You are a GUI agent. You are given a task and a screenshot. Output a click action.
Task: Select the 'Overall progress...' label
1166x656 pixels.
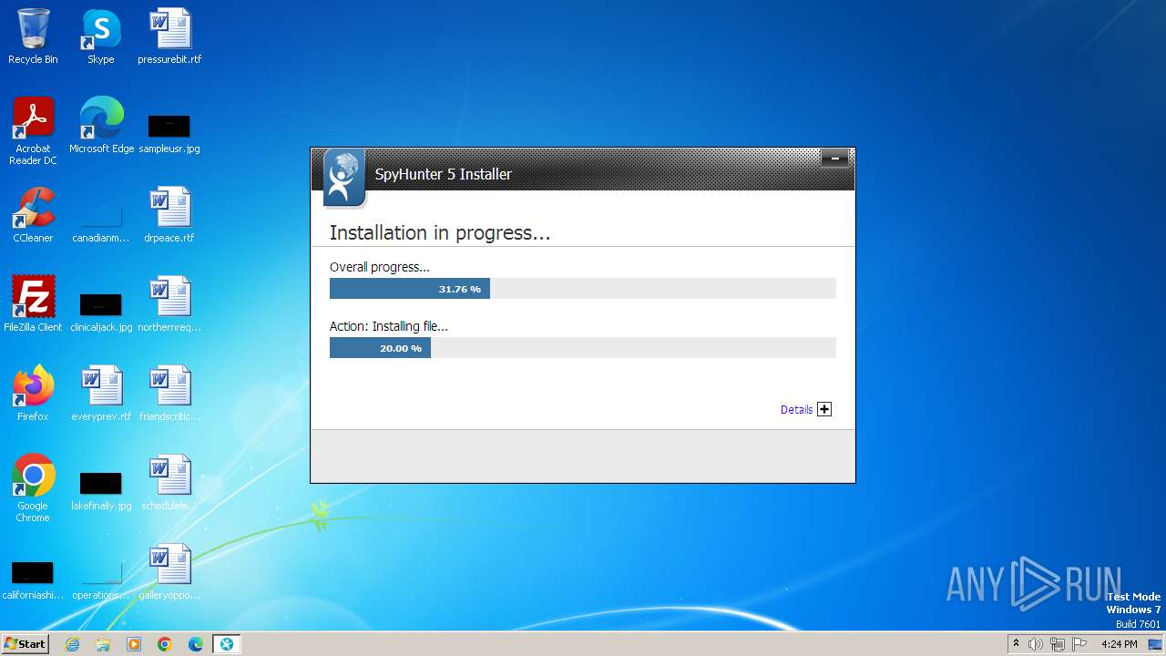380,267
